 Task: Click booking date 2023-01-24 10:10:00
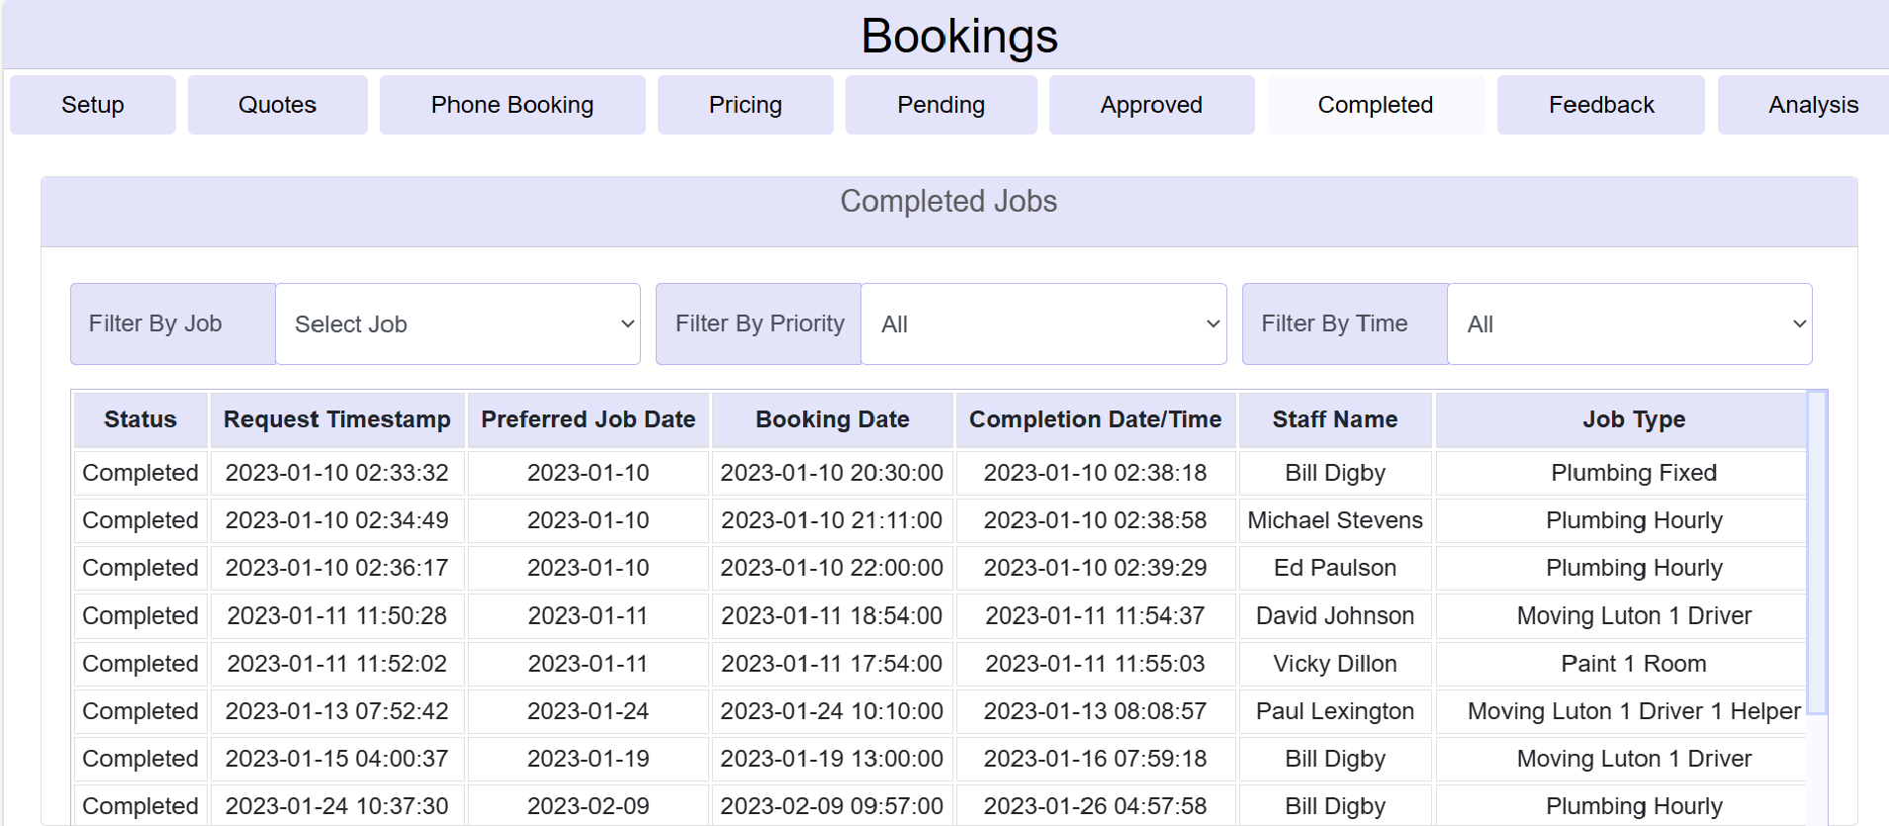[833, 711]
